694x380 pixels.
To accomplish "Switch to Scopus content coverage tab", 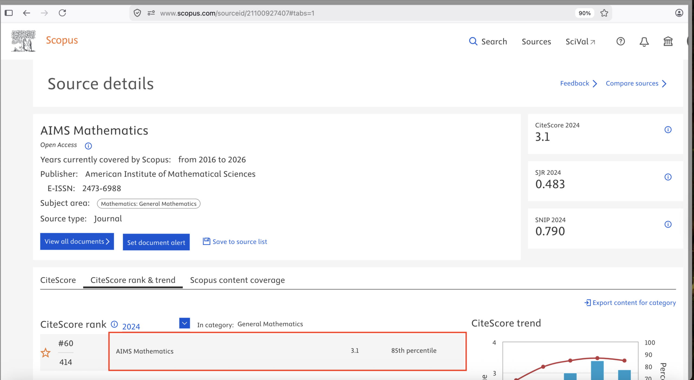I will click(237, 280).
